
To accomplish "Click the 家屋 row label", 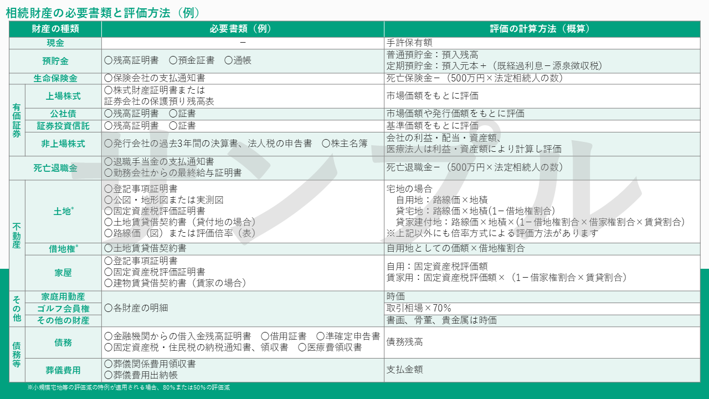I will [x=63, y=273].
